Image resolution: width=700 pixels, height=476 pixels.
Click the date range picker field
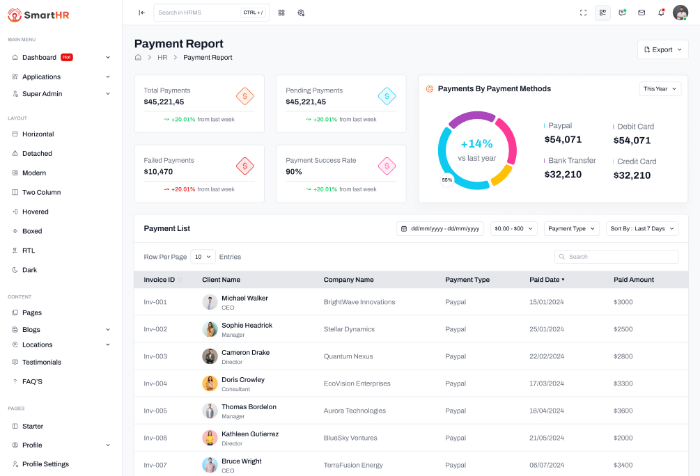440,228
